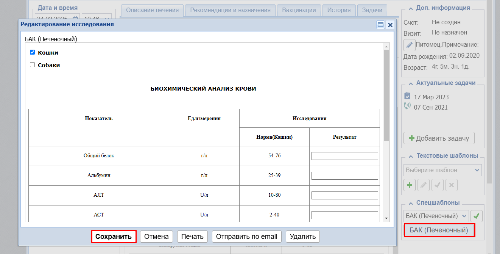Click the phone call icon for 07 Сен 2021
500x254 pixels.
[x=407, y=107]
